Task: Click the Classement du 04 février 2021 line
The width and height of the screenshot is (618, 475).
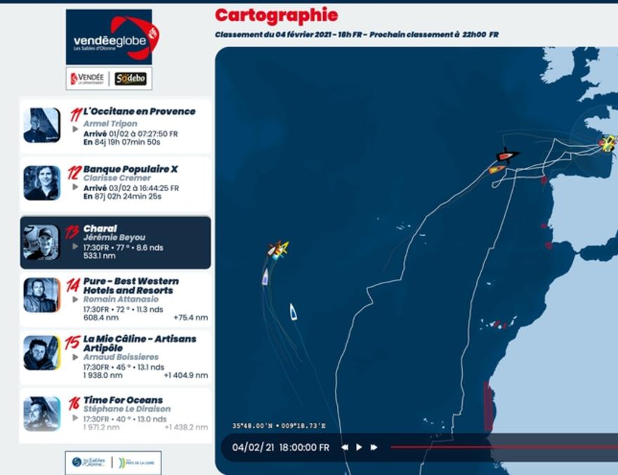Action: [x=357, y=34]
